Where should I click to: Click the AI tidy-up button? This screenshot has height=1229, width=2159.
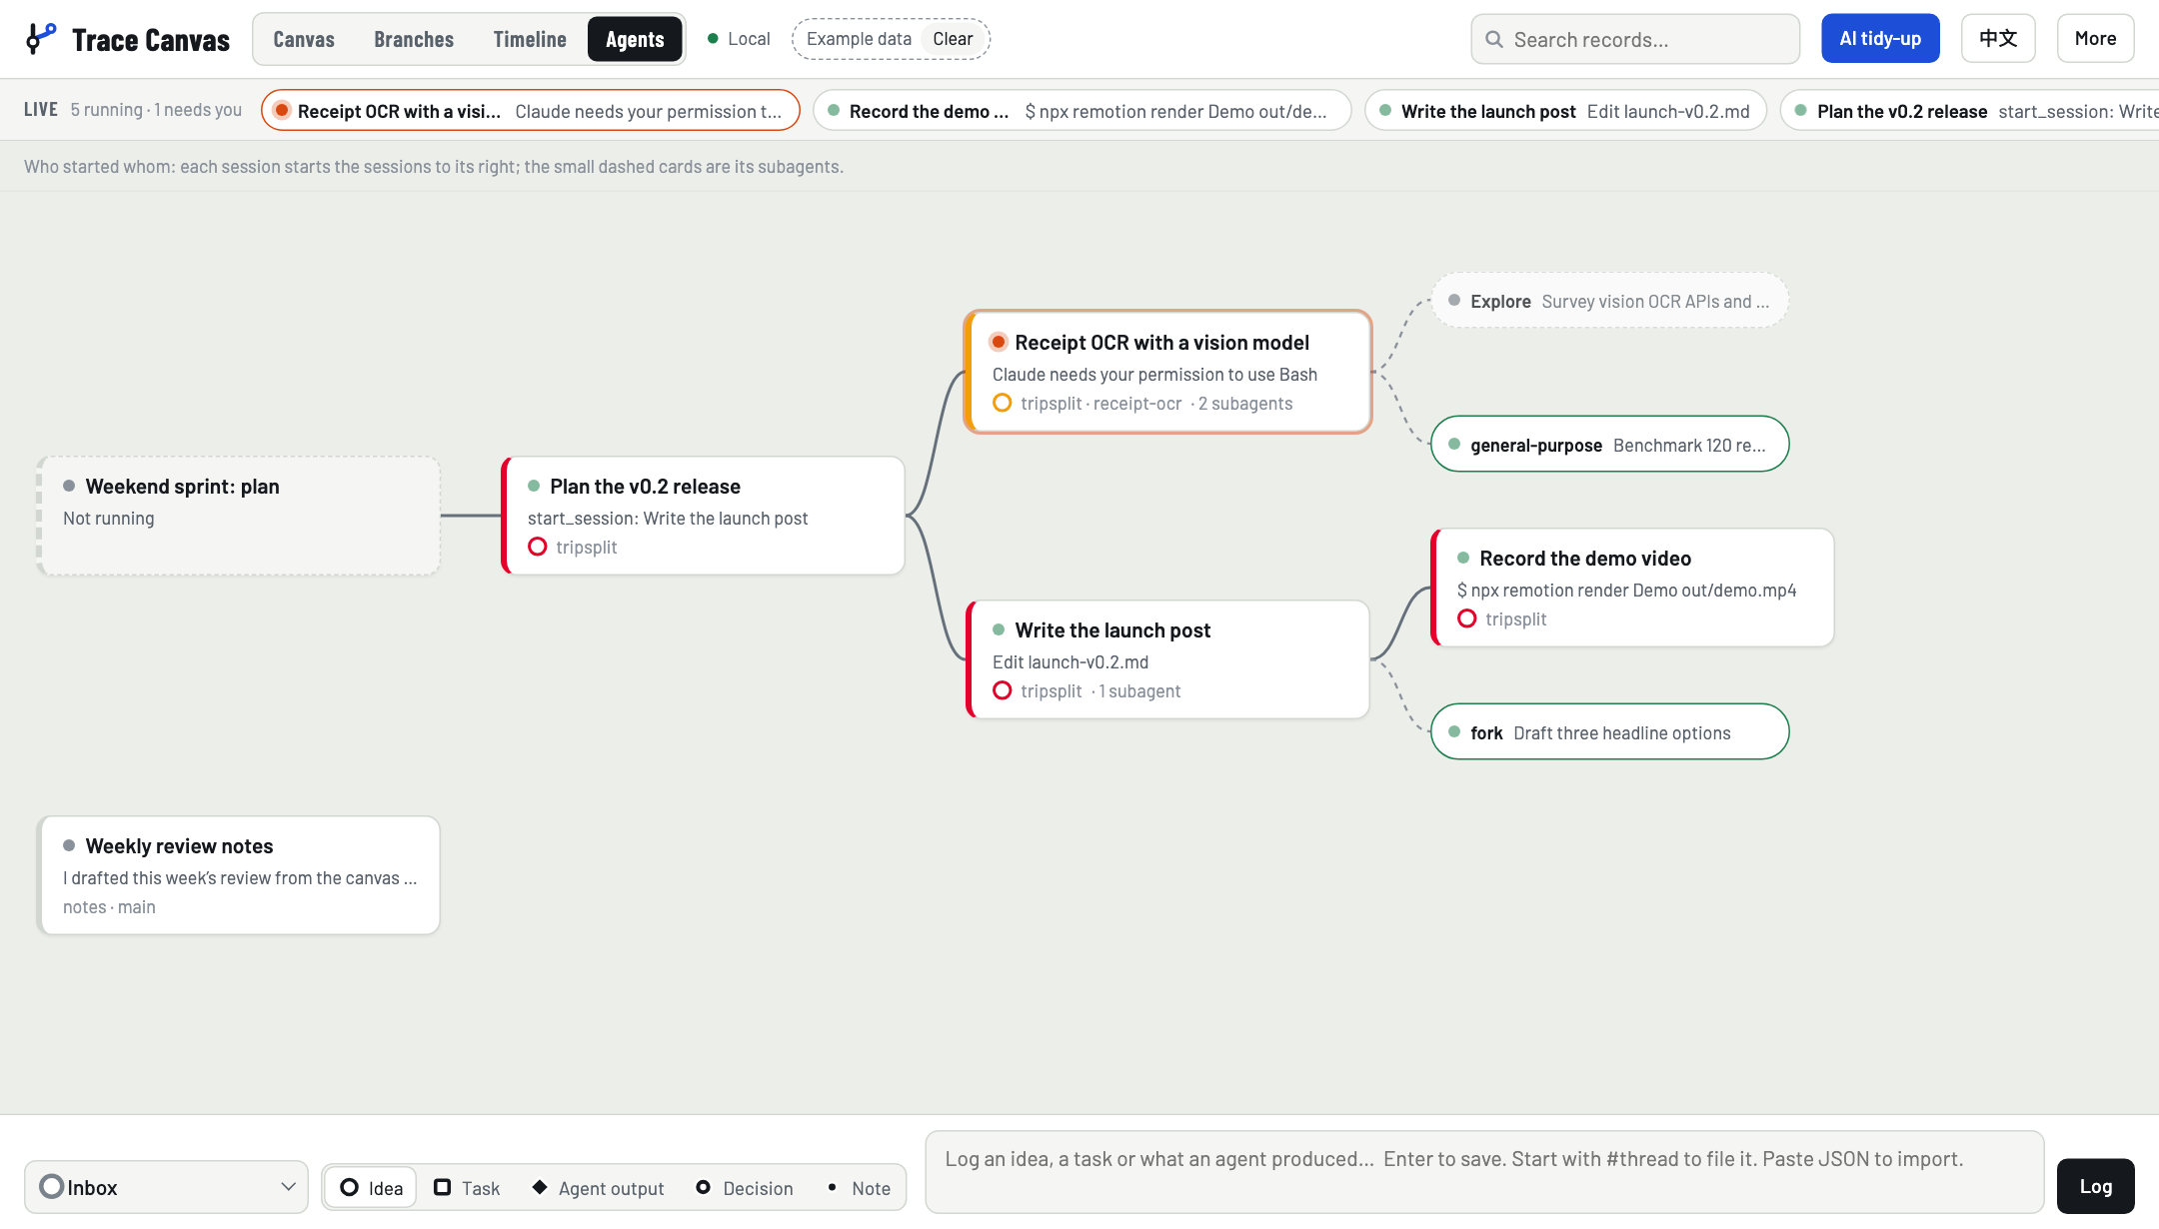[x=1880, y=39]
